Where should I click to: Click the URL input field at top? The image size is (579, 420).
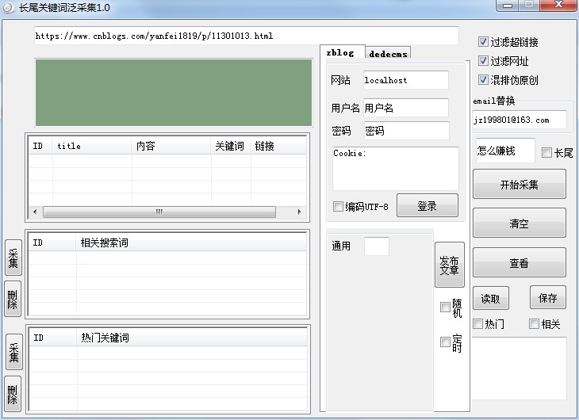click(247, 36)
